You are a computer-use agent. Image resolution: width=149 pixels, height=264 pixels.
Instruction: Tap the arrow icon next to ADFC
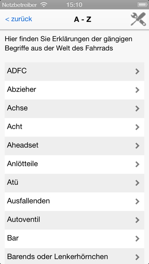[x=137, y=71]
